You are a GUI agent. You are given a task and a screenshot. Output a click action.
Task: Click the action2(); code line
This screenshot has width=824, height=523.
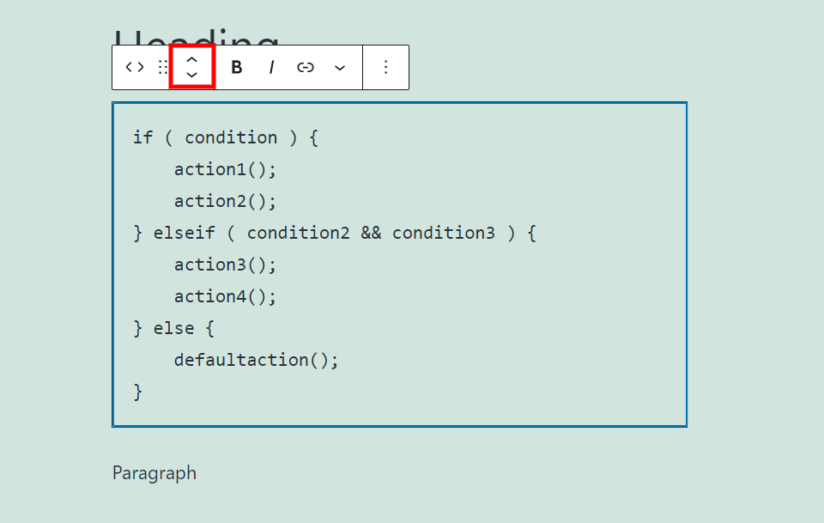226,201
